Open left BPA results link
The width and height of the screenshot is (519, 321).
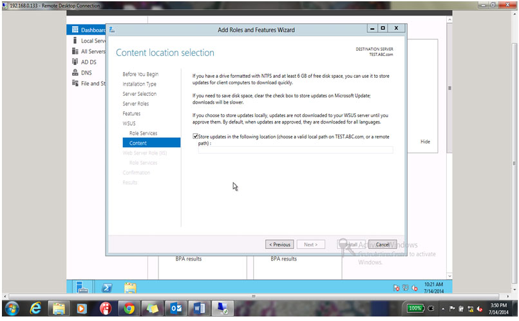(x=188, y=259)
